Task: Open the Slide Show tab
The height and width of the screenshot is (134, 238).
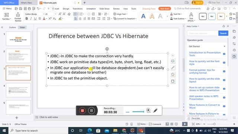Action: 104,9
